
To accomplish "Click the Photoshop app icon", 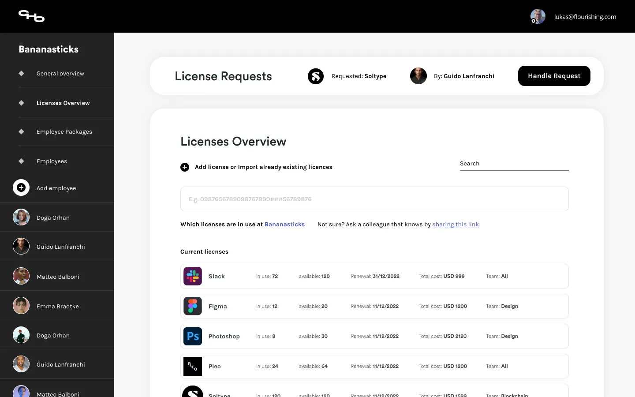I will click(x=193, y=336).
